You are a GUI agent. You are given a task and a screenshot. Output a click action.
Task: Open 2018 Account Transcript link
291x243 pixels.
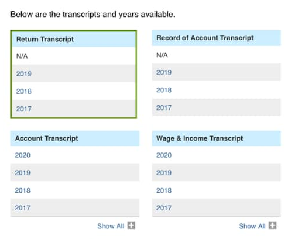(x=23, y=190)
